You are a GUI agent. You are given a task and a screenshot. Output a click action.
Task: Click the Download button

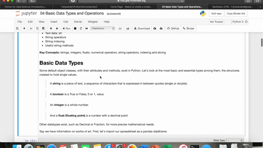142,28
